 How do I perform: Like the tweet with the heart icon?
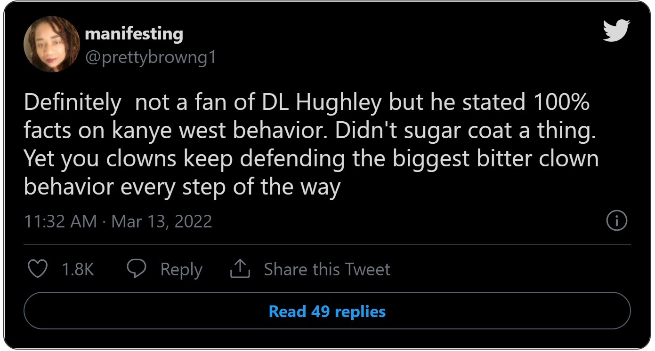[x=38, y=269]
